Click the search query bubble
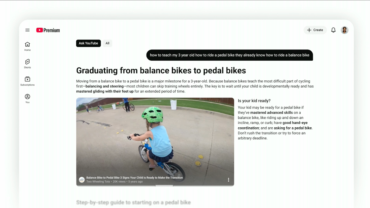The image size is (370, 208). pos(230,55)
